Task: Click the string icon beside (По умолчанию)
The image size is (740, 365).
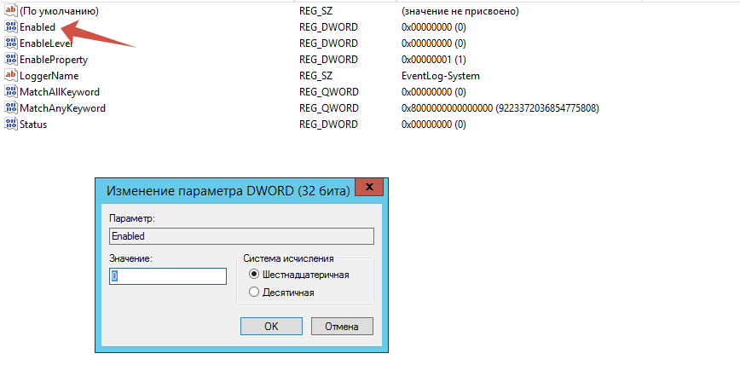Action: 10,11
